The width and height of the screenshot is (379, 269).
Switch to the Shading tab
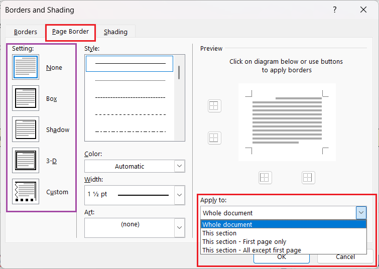click(x=115, y=32)
